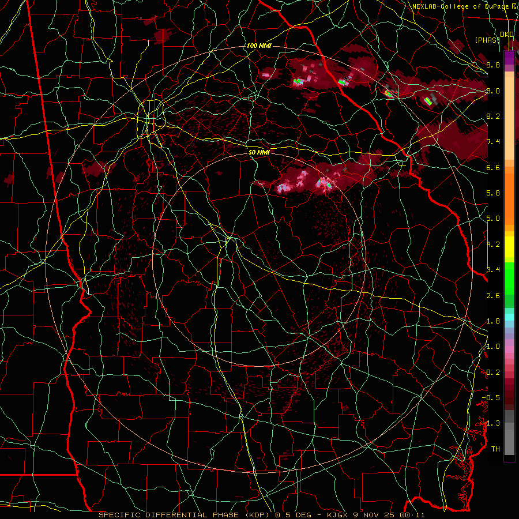Select the -1.3 value on color scale
519x519 pixels.
coord(491,423)
